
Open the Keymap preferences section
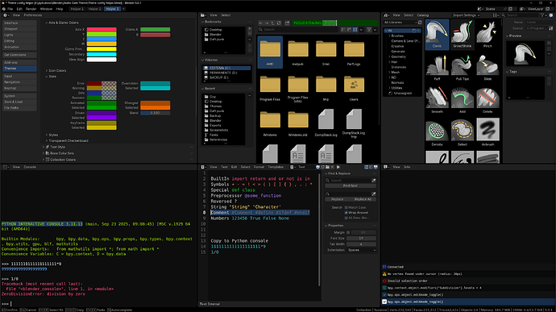(19, 88)
